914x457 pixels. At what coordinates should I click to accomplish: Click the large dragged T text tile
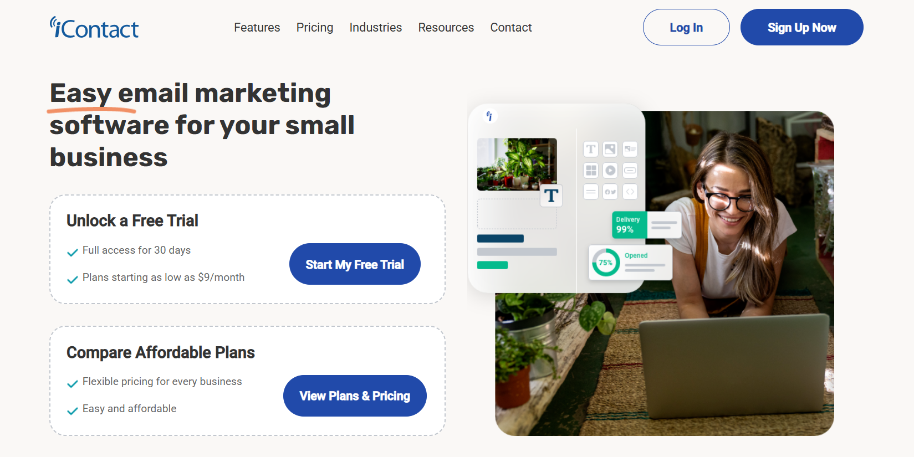(552, 196)
